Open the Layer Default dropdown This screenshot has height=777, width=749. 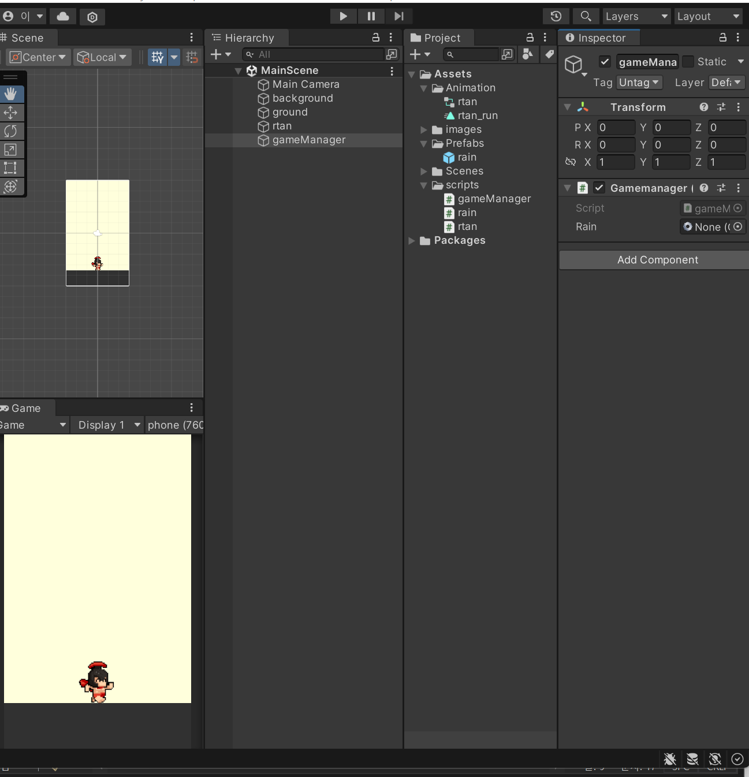point(726,83)
